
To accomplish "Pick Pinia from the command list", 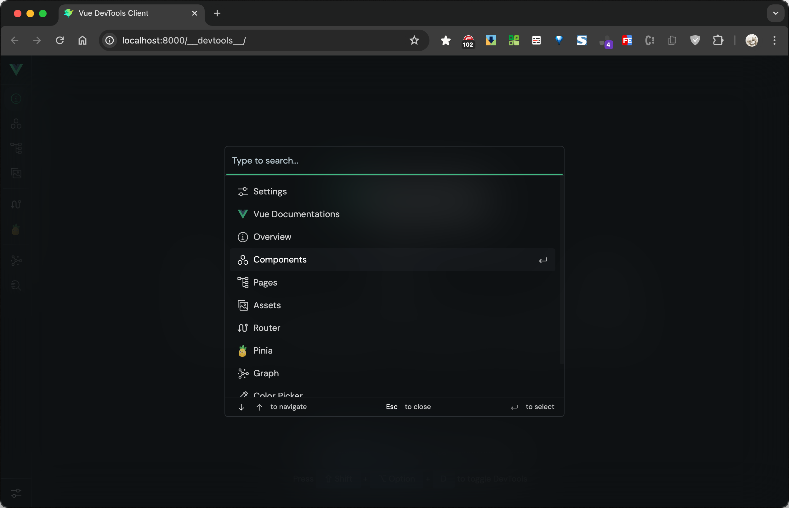I will tap(263, 351).
